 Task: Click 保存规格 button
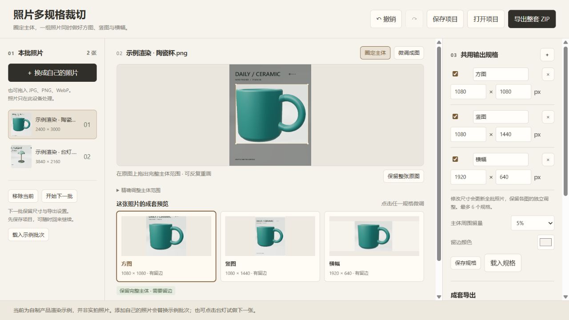(465, 263)
